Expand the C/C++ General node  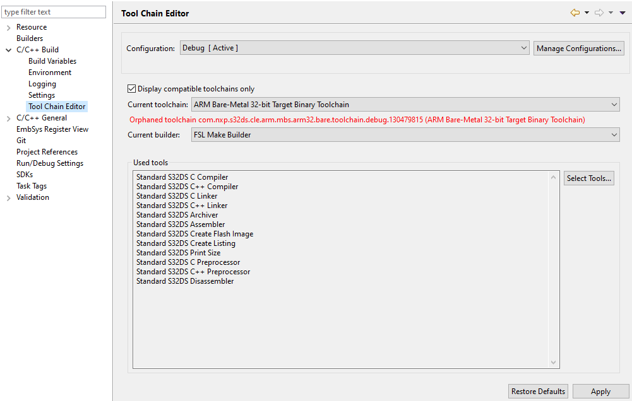(x=8, y=117)
